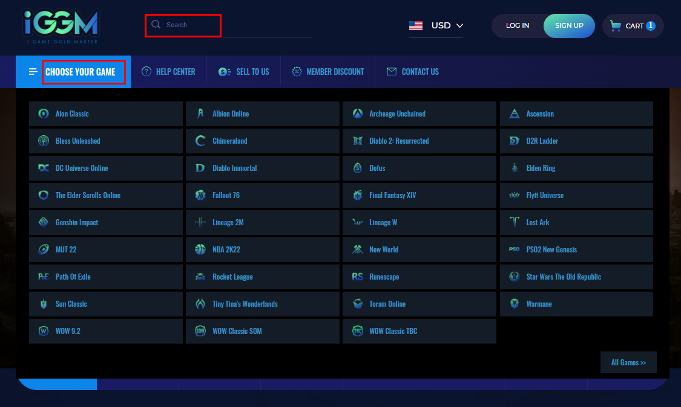Click the Dofus game icon

pyautogui.click(x=357, y=168)
